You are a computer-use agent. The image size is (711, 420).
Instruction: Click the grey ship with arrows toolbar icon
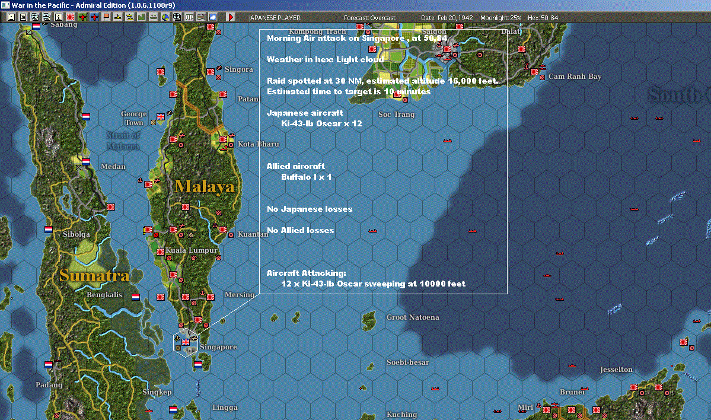pos(153,17)
